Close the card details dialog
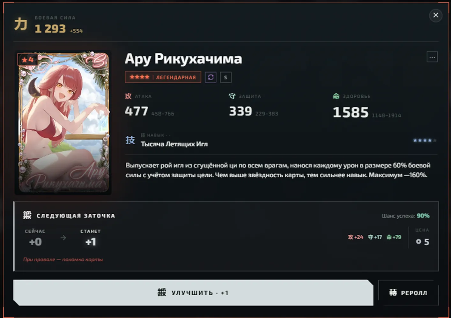The image size is (451, 318). 435,15
